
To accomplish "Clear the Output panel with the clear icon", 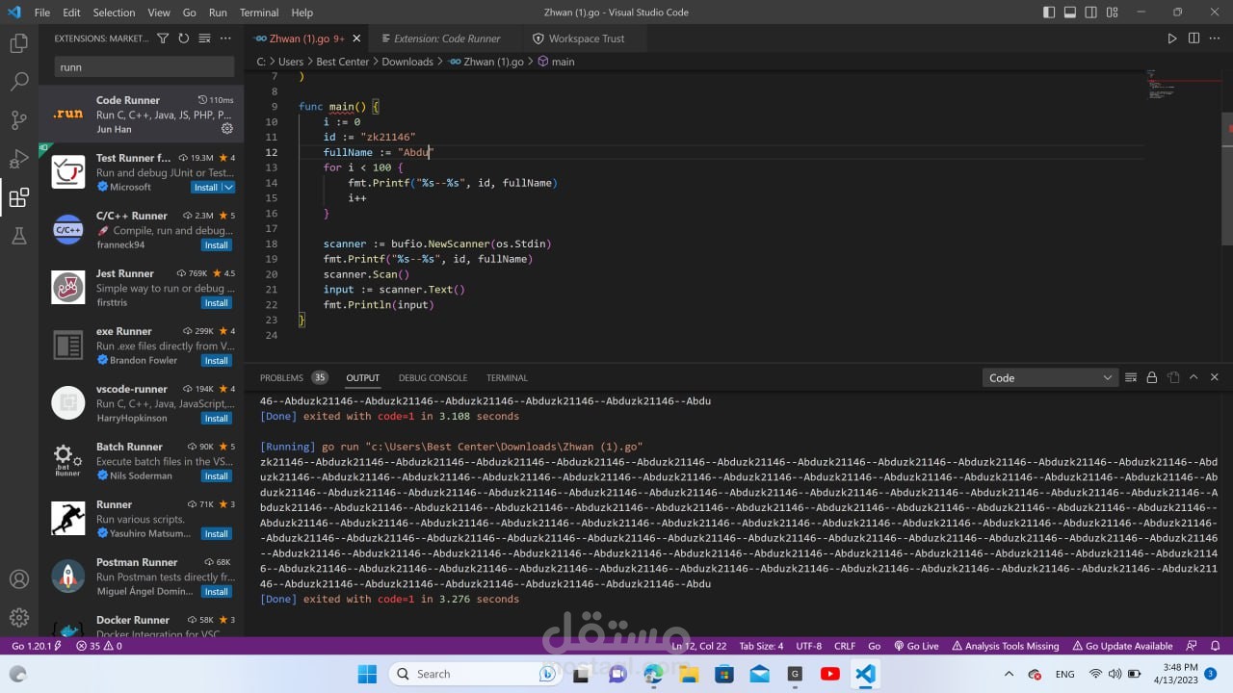I will point(1131,377).
